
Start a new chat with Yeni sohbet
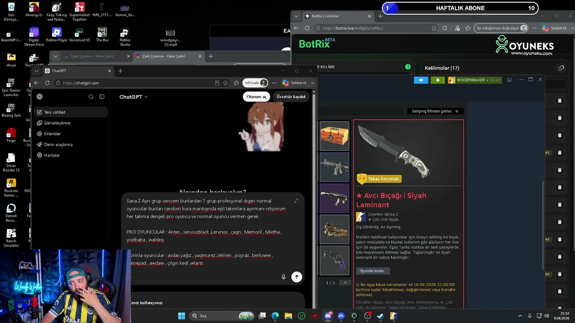(71, 112)
